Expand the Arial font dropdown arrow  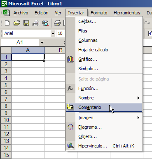pos(53,33)
